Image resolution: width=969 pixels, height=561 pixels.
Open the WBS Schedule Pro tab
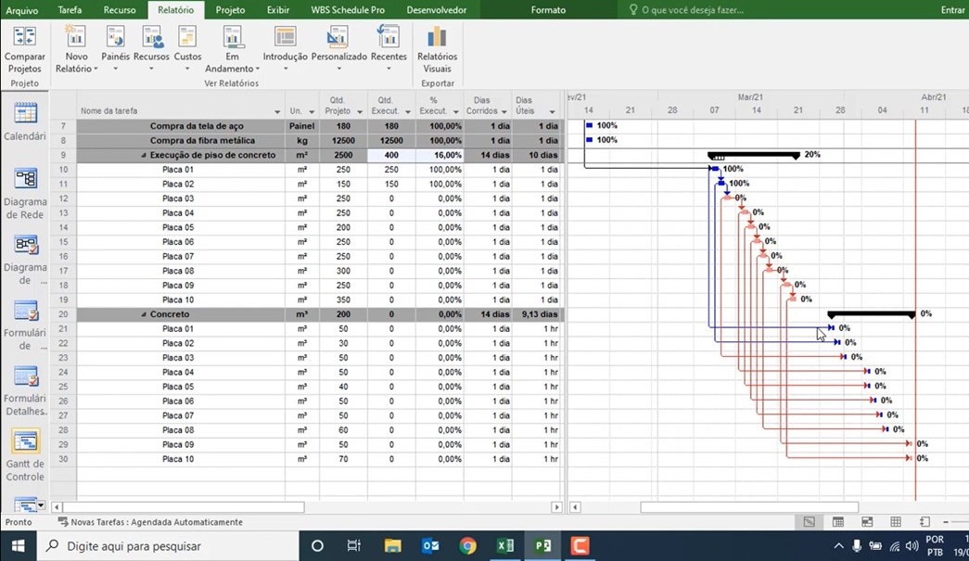pyautogui.click(x=348, y=10)
